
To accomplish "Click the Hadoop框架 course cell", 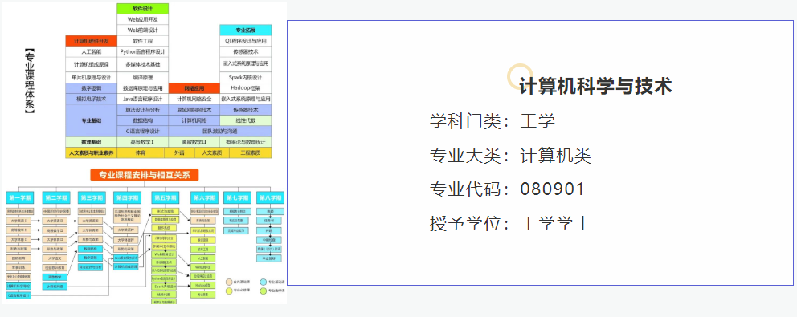I will 246,88.
